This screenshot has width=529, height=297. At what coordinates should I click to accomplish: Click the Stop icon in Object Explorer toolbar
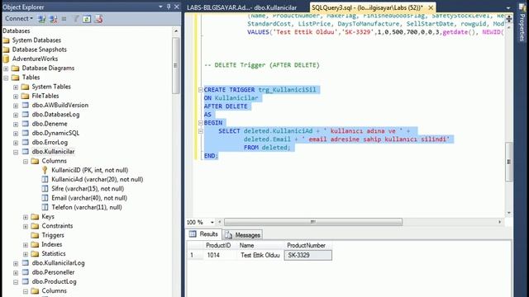(x=64, y=19)
